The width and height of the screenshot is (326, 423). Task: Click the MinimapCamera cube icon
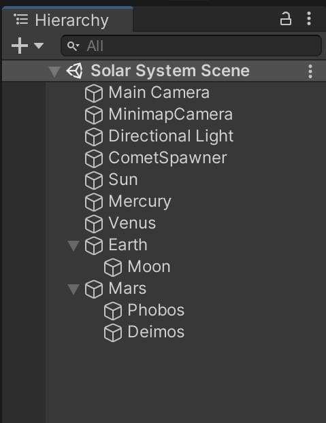point(94,115)
